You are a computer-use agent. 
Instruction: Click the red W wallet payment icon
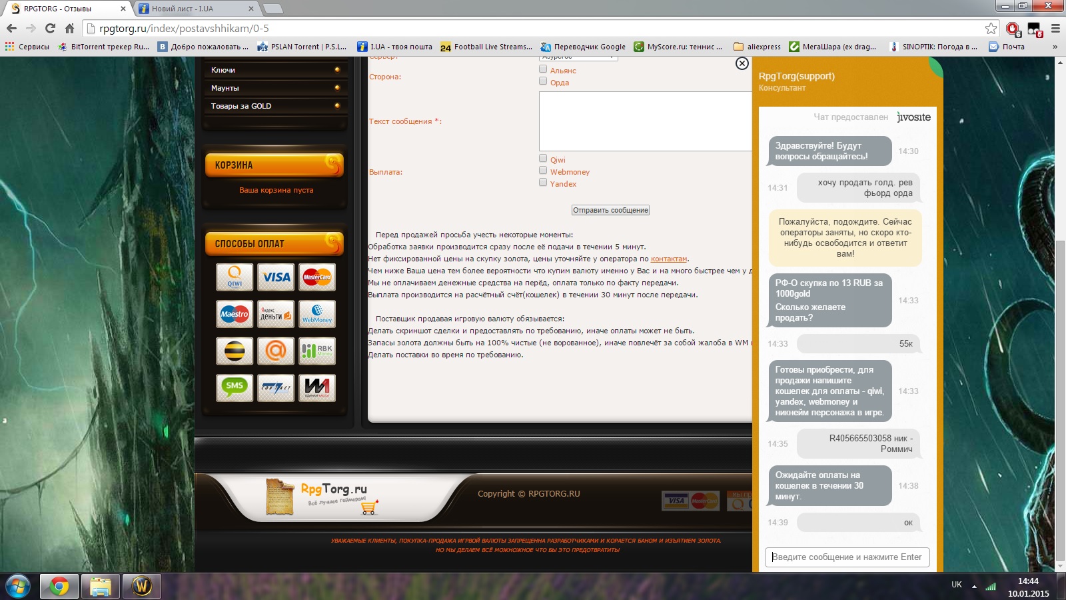coord(317,387)
